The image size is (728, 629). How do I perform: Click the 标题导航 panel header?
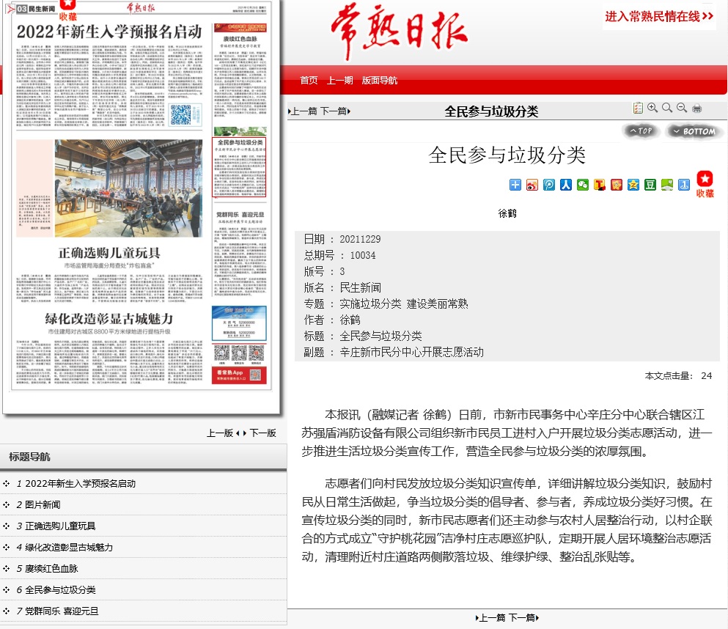[143, 457]
